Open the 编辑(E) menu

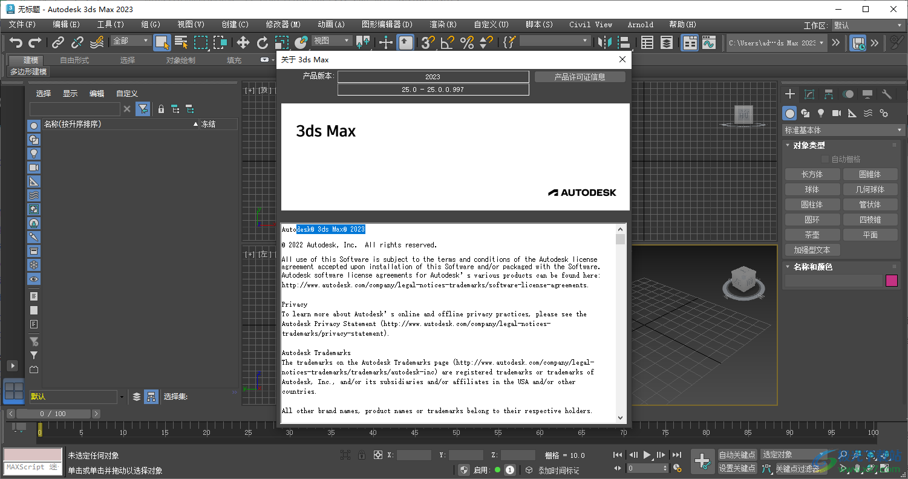pos(66,25)
